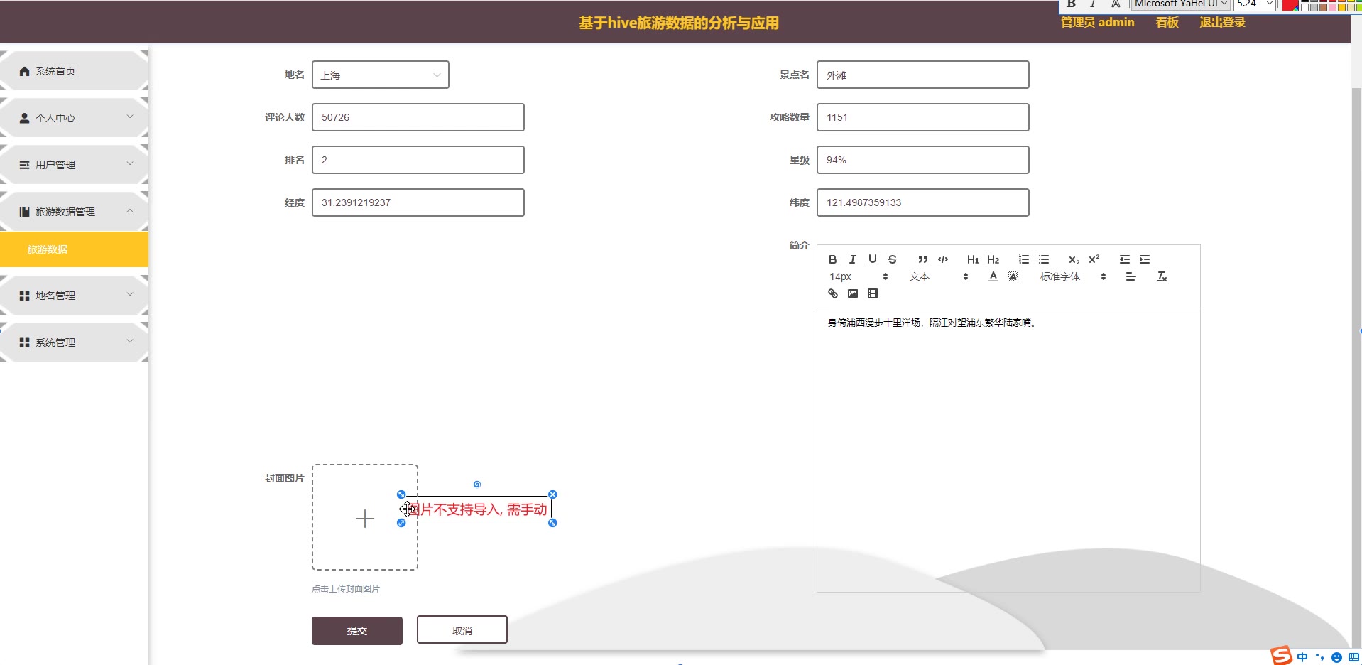Open the Sogou soft keyboard icon
1362x665 pixels.
(1353, 657)
